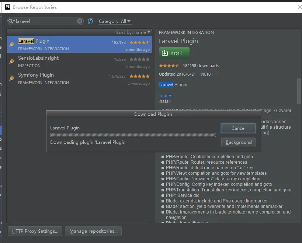Click the "2 weeks ago" text
Viewport: 302px width, 243px height.
tap(139, 84)
